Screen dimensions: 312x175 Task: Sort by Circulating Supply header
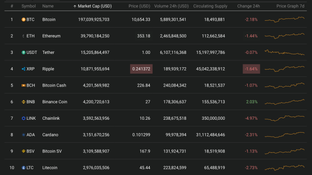pos(210,6)
